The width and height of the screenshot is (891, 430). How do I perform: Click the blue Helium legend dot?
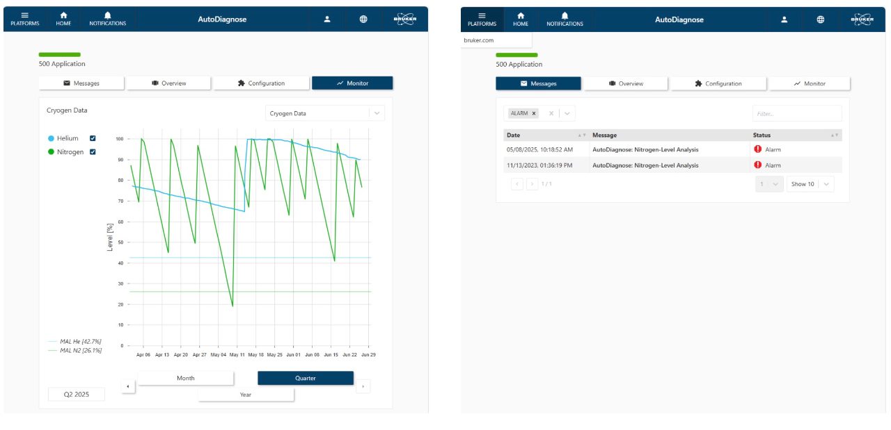[51, 138]
